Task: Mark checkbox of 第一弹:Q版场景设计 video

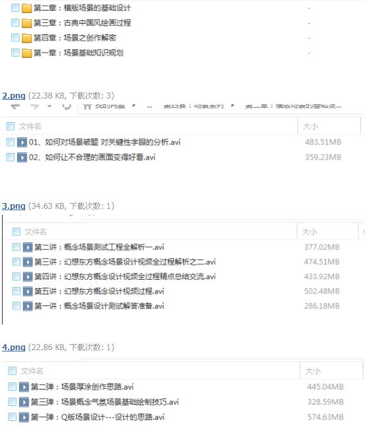Action: coord(12,417)
